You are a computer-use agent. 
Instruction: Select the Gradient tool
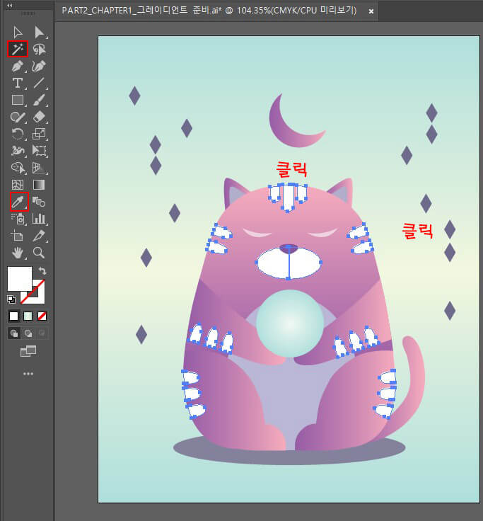point(39,185)
